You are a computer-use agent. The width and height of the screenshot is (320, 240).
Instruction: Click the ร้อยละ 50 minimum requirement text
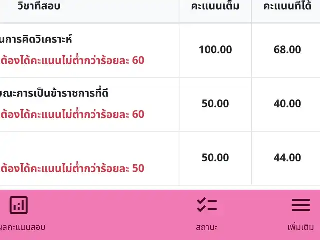click(72, 168)
